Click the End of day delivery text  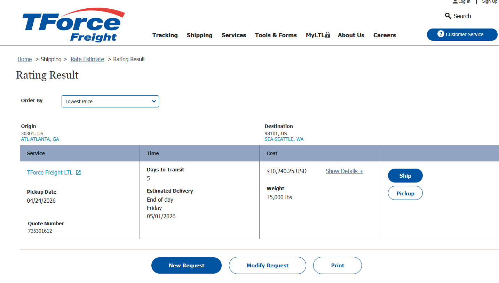tap(160, 200)
